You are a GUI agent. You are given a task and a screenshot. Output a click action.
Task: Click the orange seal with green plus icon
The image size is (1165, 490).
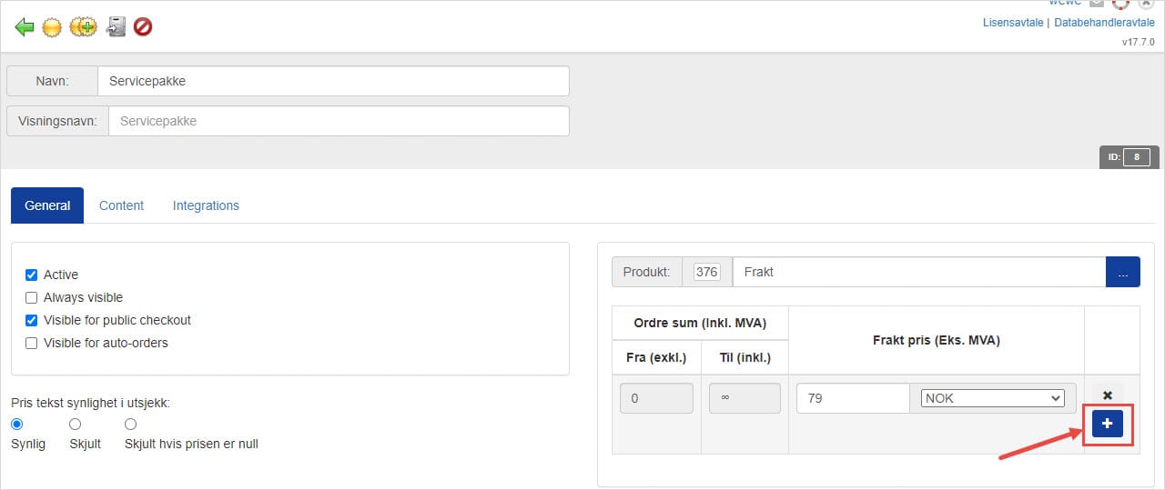pos(83,27)
